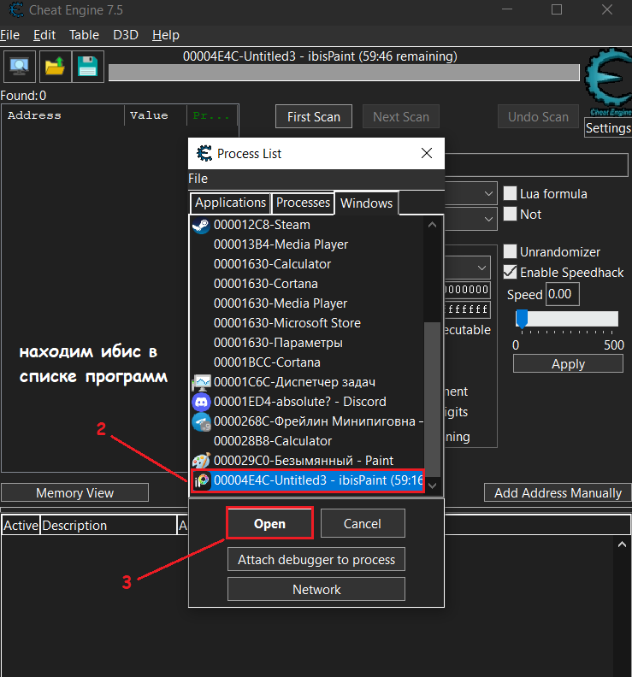The width and height of the screenshot is (632, 677).
Task: Select 00001630-Параметры entry
Action: pyautogui.click(x=278, y=343)
